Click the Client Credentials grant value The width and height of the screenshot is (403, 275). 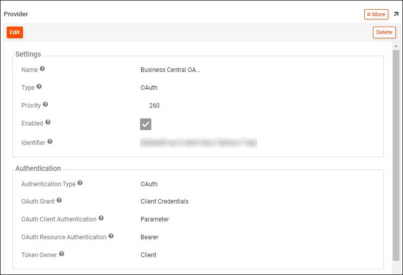[164, 202]
